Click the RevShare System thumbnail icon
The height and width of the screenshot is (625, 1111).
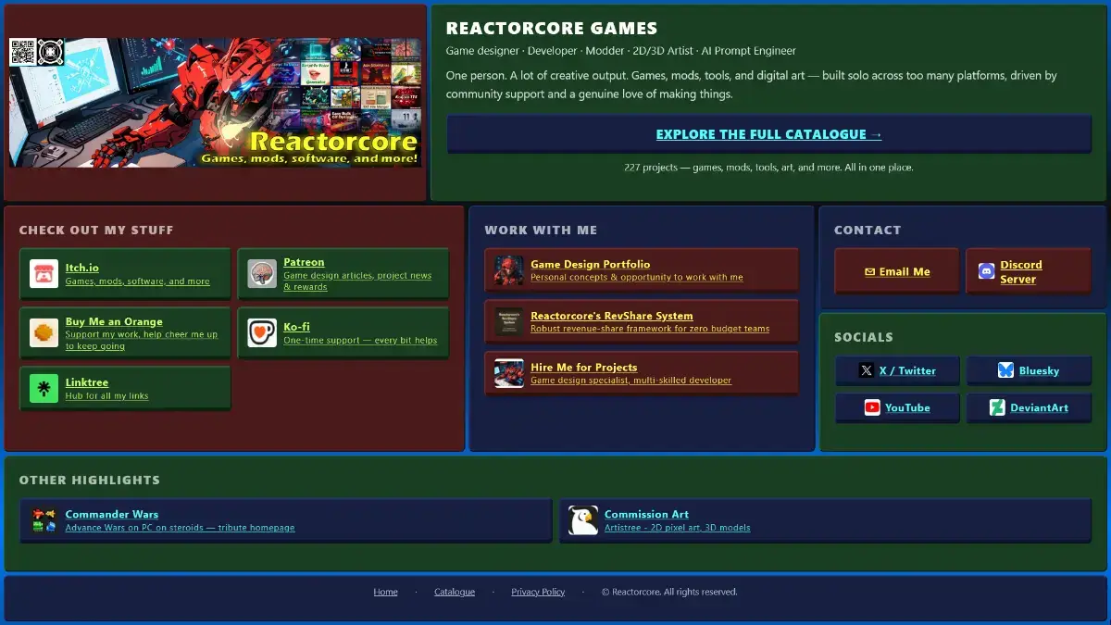(508, 321)
